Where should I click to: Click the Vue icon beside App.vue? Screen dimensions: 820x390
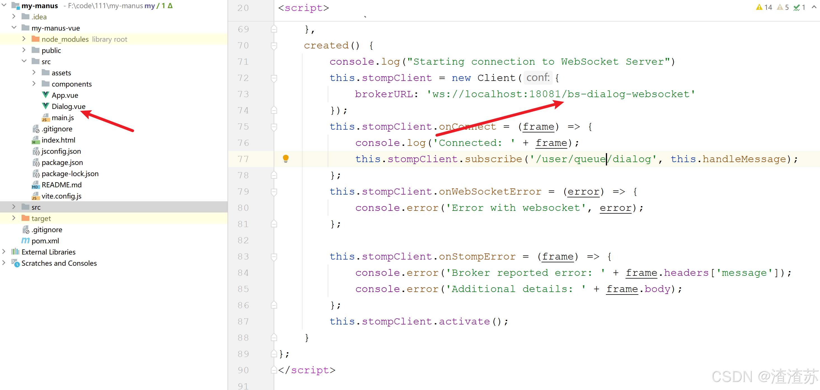[46, 95]
